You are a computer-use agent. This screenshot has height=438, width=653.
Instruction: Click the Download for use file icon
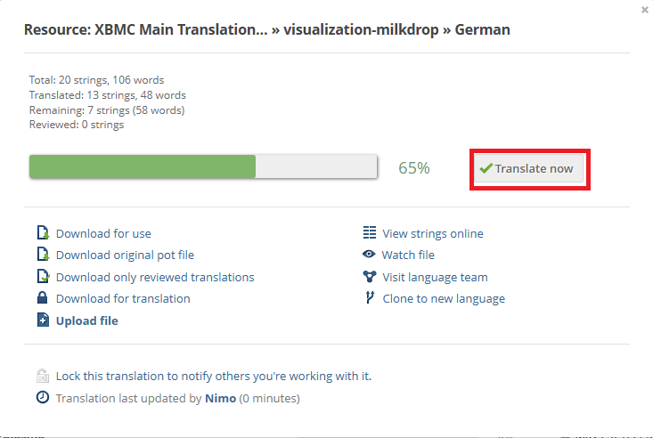(43, 232)
